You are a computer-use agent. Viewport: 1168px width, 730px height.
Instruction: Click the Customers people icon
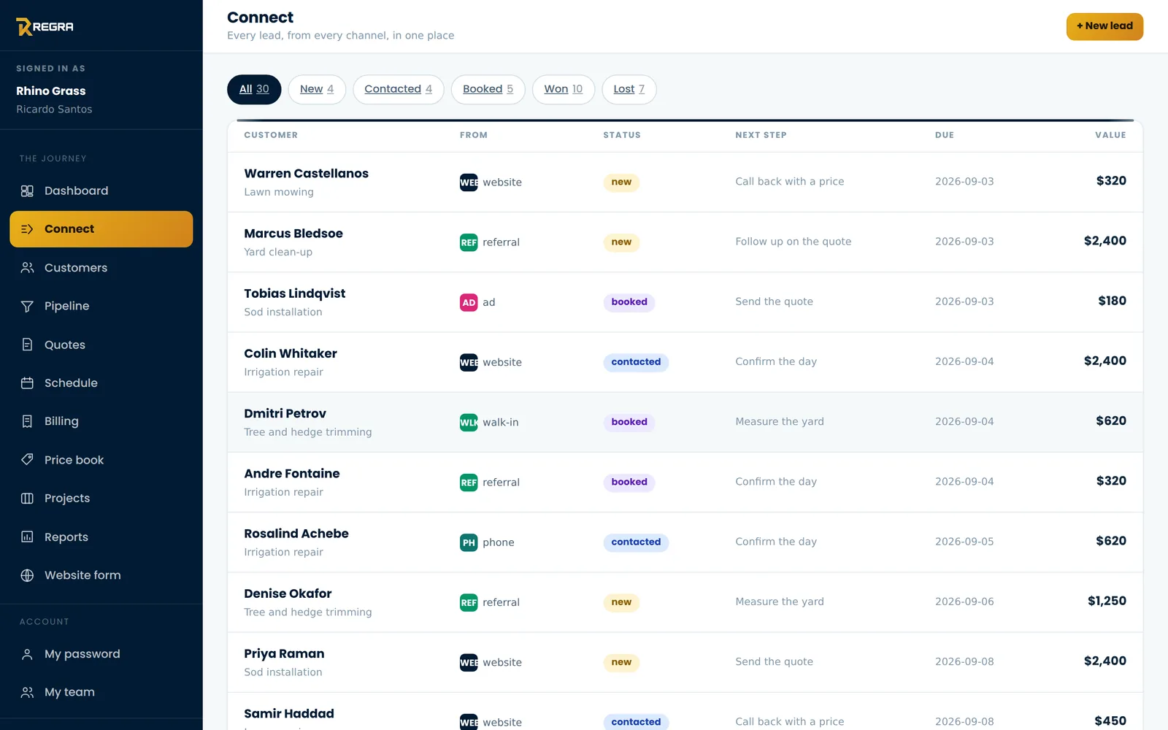click(27, 268)
